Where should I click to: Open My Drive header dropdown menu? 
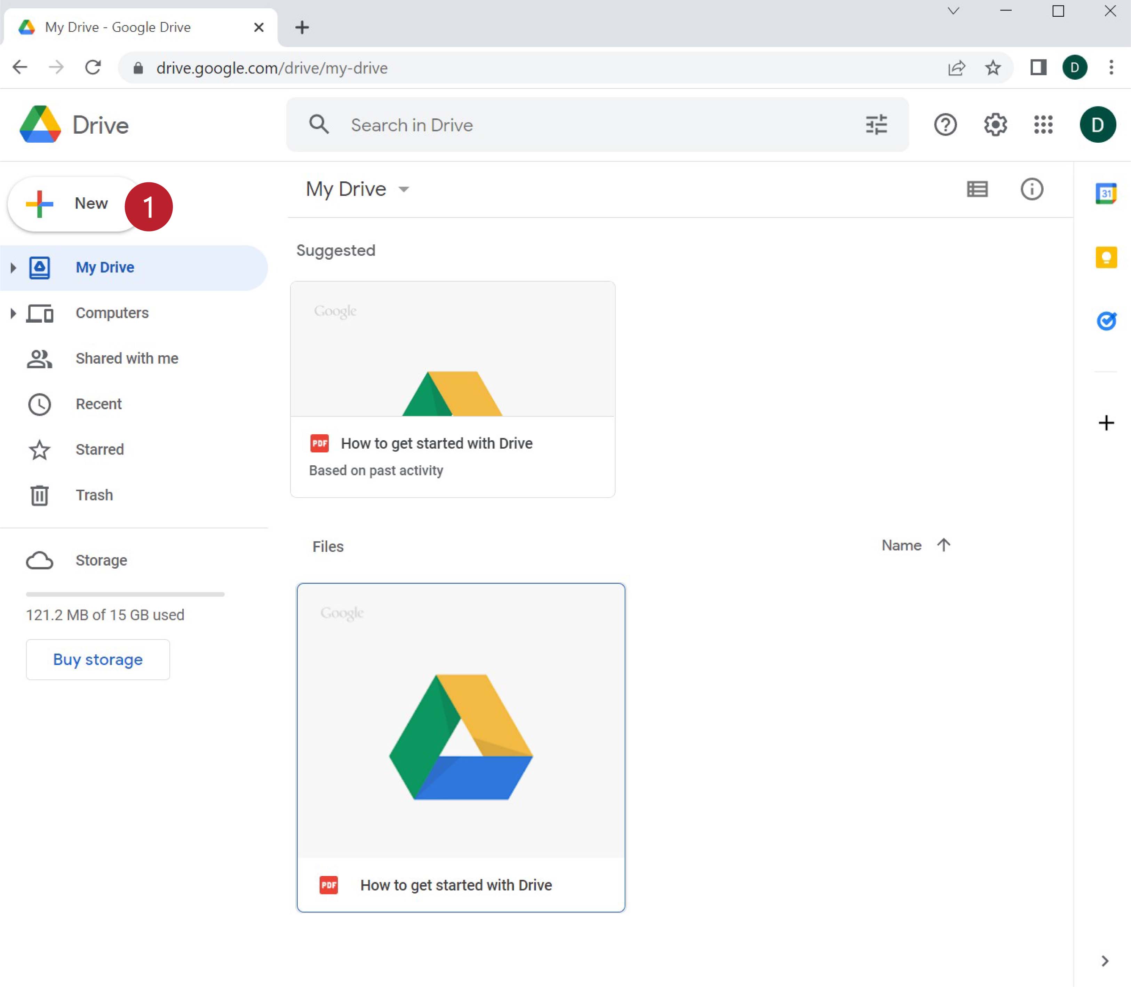(x=404, y=189)
